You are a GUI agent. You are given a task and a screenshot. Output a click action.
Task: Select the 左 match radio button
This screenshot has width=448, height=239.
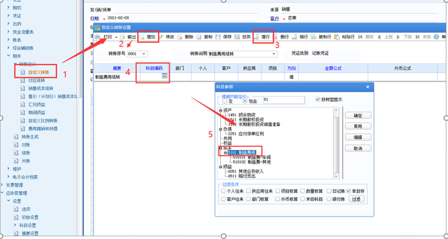pos(225,101)
